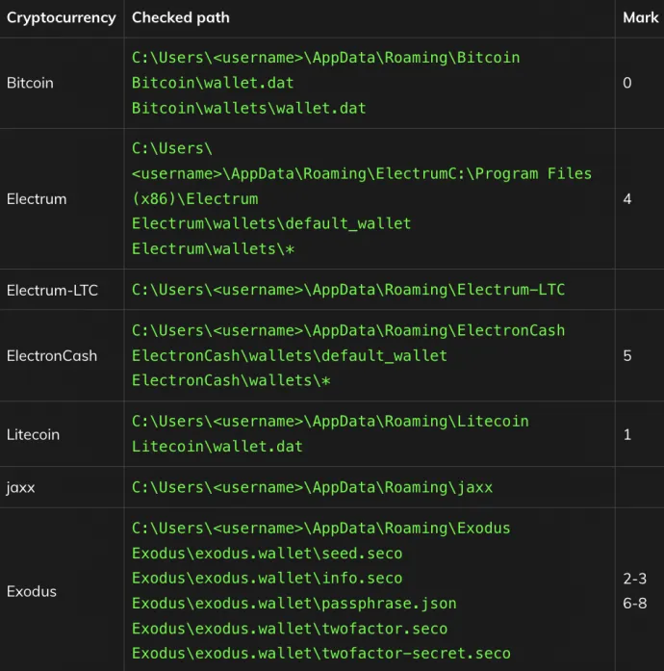Viewport: 664px width, 671px height.
Task: Click the Litecoin\wallet.dat path line
Action: click(217, 447)
